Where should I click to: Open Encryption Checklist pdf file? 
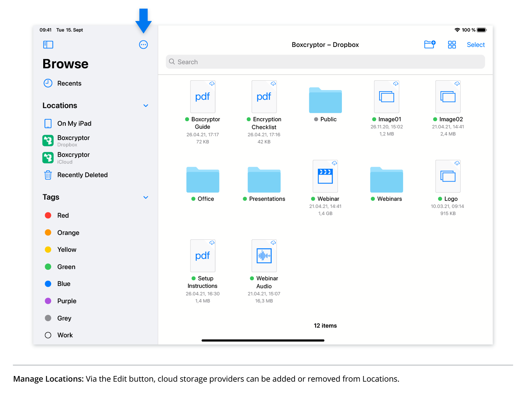click(264, 97)
